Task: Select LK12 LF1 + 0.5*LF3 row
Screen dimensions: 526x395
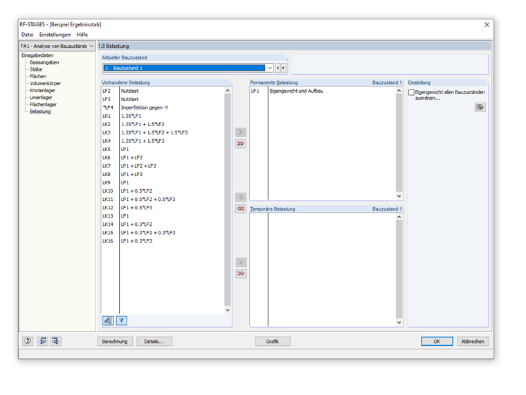Action: pyautogui.click(x=163, y=208)
